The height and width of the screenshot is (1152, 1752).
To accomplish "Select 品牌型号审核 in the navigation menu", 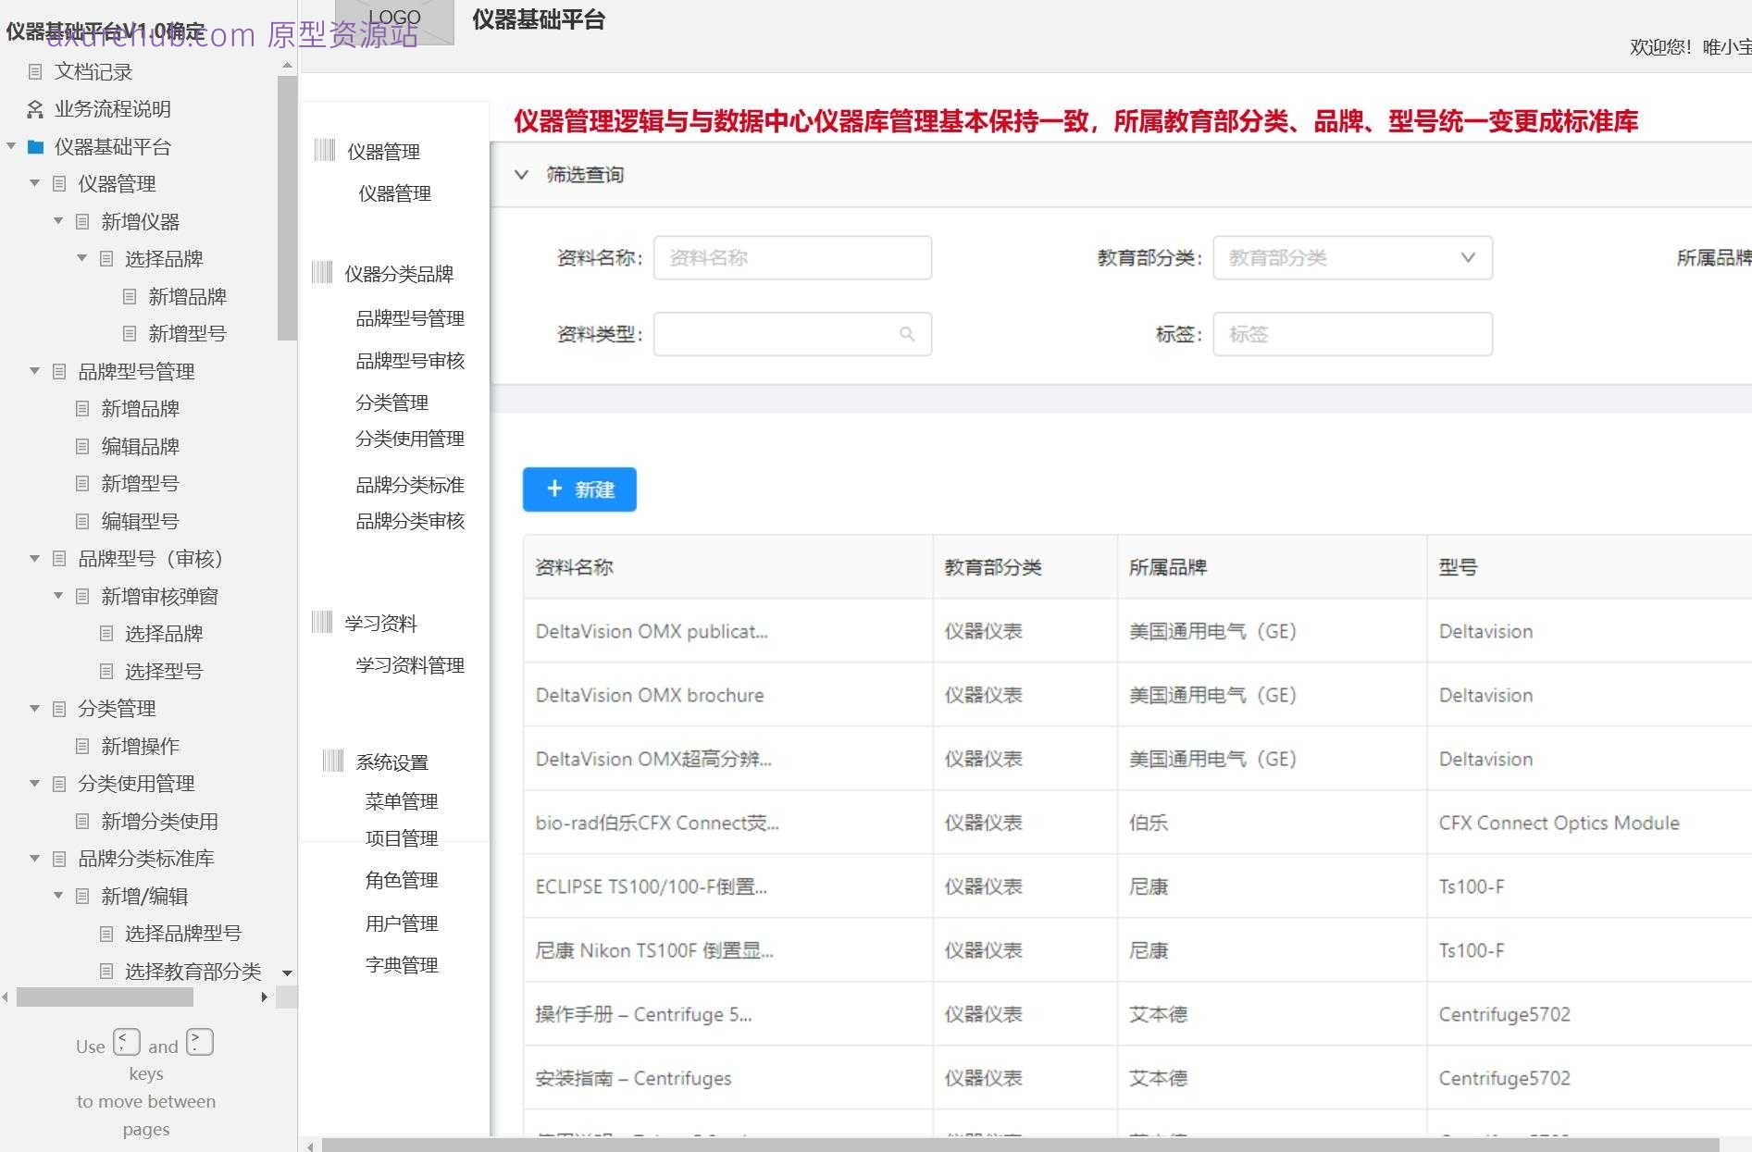I will pos(412,361).
